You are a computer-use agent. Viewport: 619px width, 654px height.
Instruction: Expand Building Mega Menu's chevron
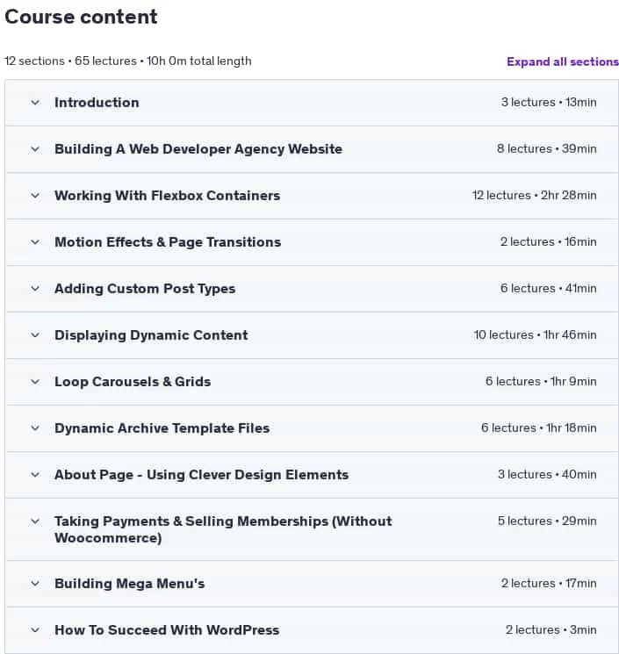(35, 584)
